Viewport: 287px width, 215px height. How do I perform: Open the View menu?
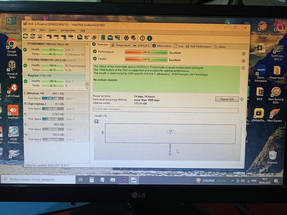pyautogui.click(x=42, y=30)
